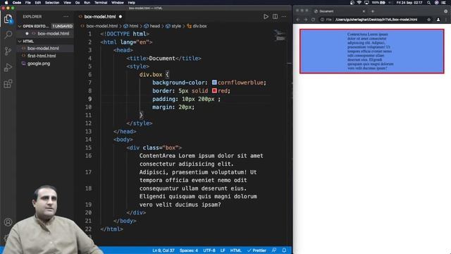Viewport: 451px width, 254px height.
Task: Click the Chrome forward arrow
Action: click(x=305, y=20)
